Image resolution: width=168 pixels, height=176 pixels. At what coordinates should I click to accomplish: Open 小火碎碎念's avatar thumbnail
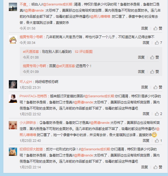pos(13,125)
